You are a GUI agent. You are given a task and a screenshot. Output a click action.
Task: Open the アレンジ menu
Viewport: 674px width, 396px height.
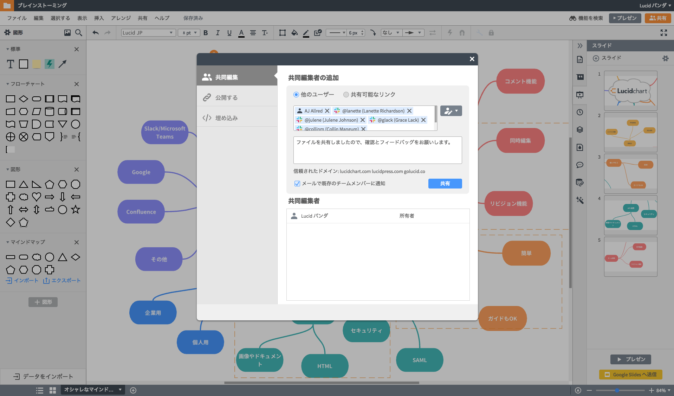[x=121, y=18]
